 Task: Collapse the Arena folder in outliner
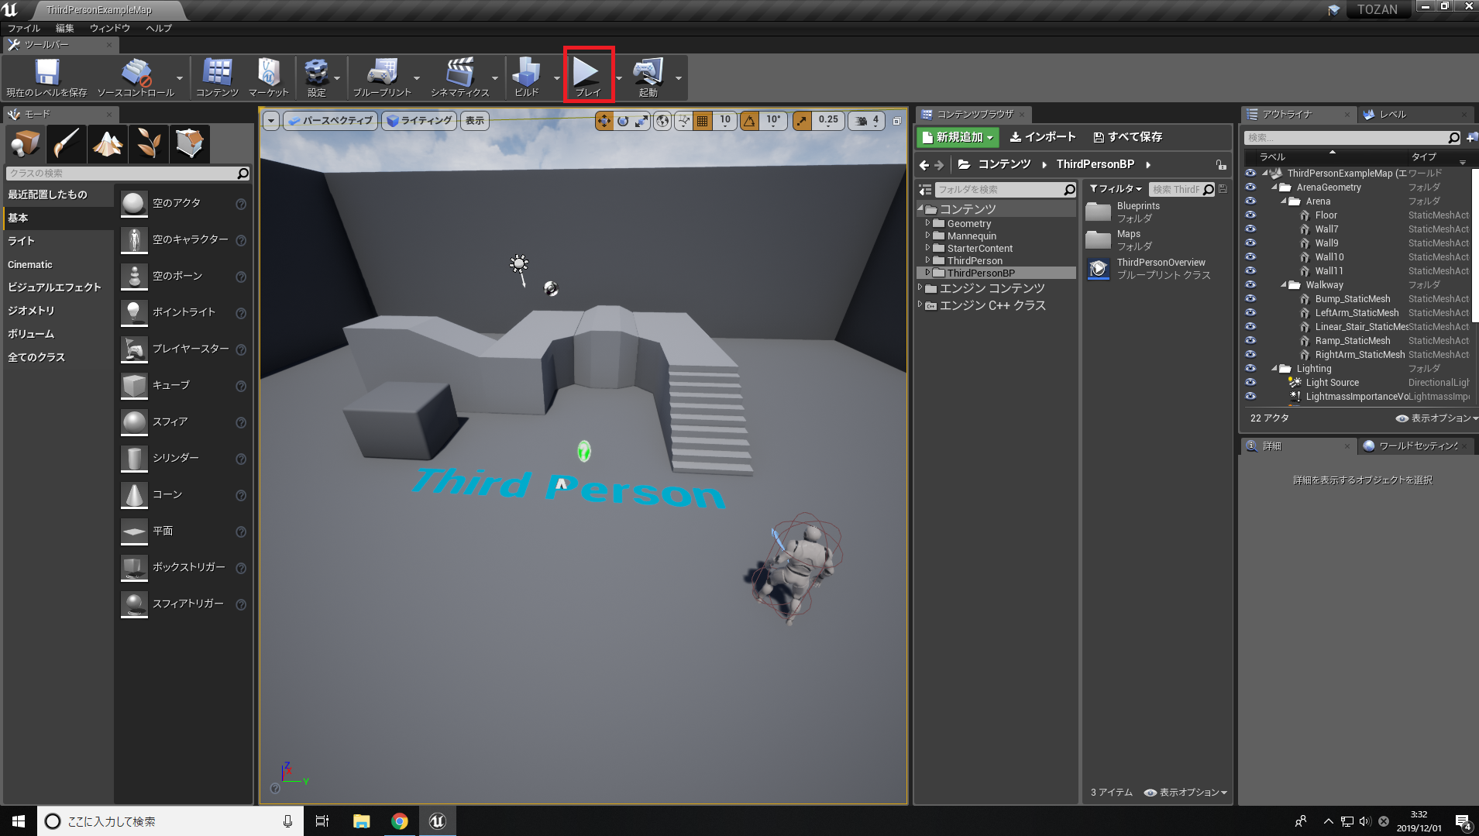coord(1284,201)
